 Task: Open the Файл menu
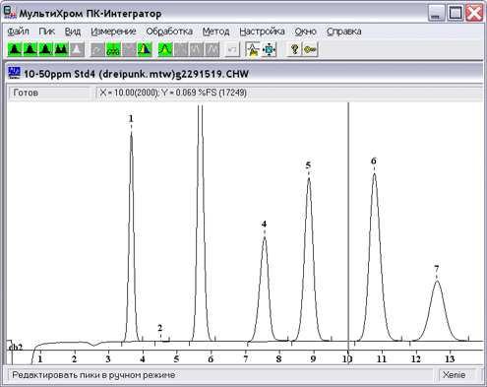[18, 32]
